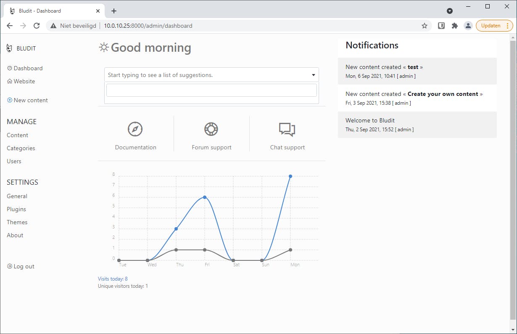Click the Chat support speech bubbles icon

pyautogui.click(x=287, y=130)
